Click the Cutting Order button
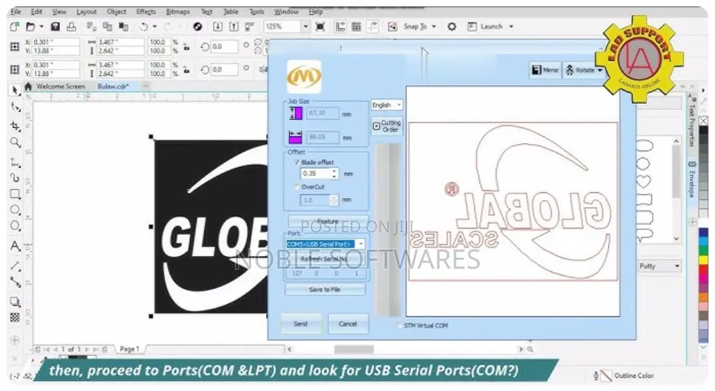 pyautogui.click(x=386, y=126)
